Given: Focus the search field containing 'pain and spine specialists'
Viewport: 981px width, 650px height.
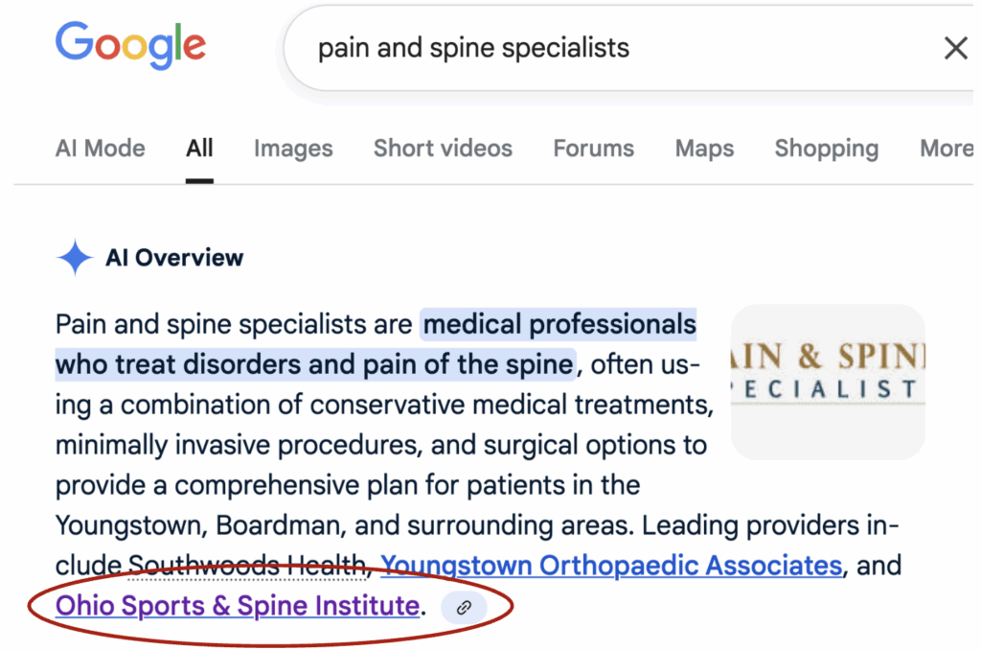Looking at the screenshot, I should tap(575, 48).
